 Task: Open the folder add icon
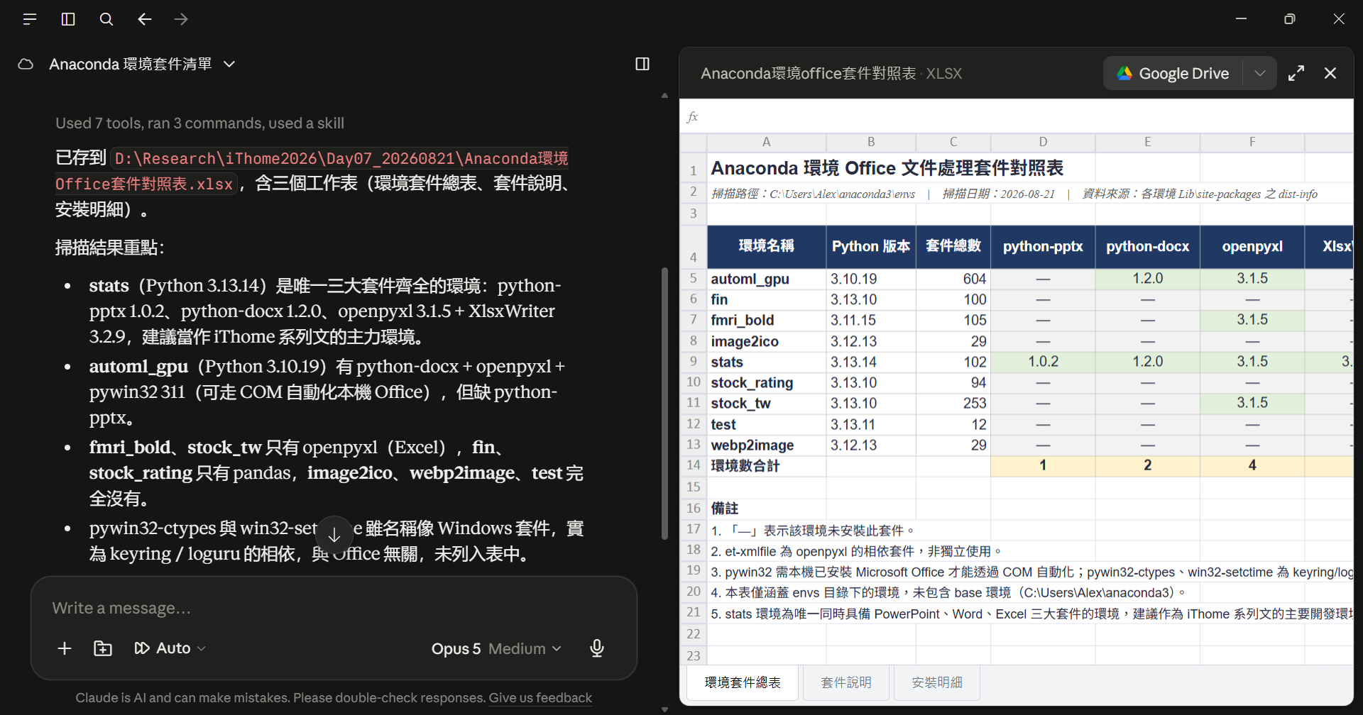click(103, 648)
